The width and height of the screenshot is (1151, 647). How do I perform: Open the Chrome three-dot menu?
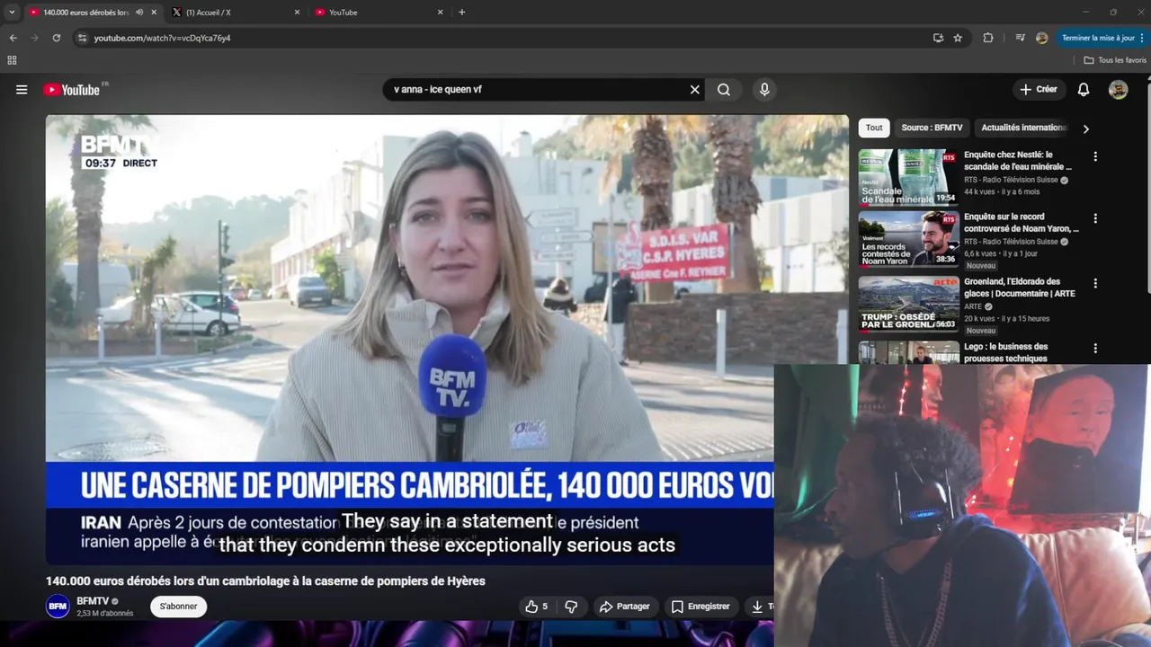coord(1144,38)
